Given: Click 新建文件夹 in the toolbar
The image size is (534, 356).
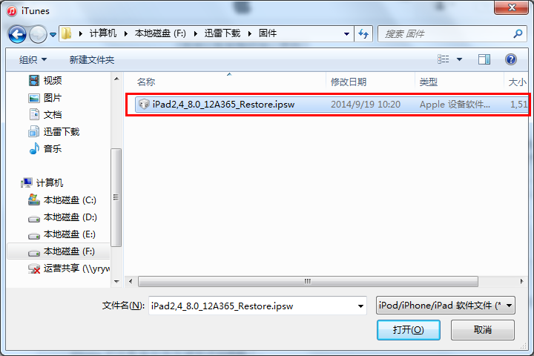Looking at the screenshot, I should tap(92, 60).
